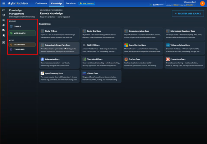The image size is (207, 144).
Task: Switch to the Data Lens tab
Action: pos(71,4)
